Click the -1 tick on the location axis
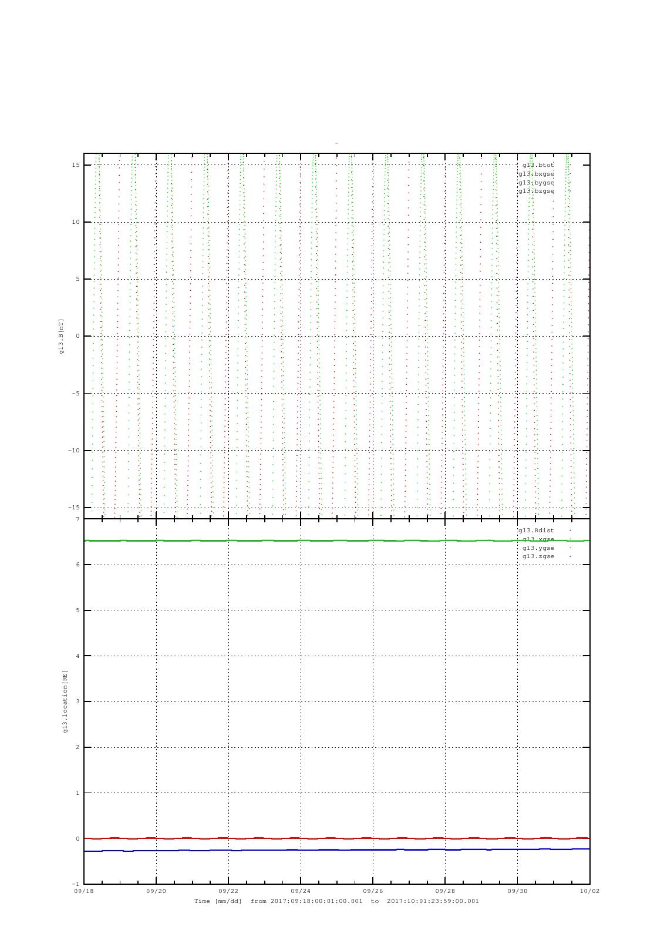This screenshot has height=940, width=664. pyautogui.click(x=76, y=884)
